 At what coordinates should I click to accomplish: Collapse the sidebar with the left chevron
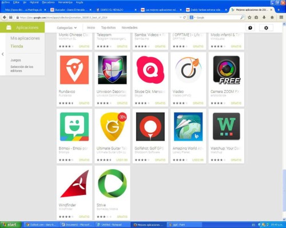point(3,54)
